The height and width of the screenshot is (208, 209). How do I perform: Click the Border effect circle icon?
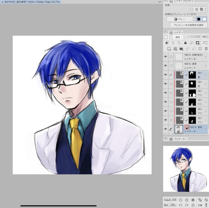192,10
